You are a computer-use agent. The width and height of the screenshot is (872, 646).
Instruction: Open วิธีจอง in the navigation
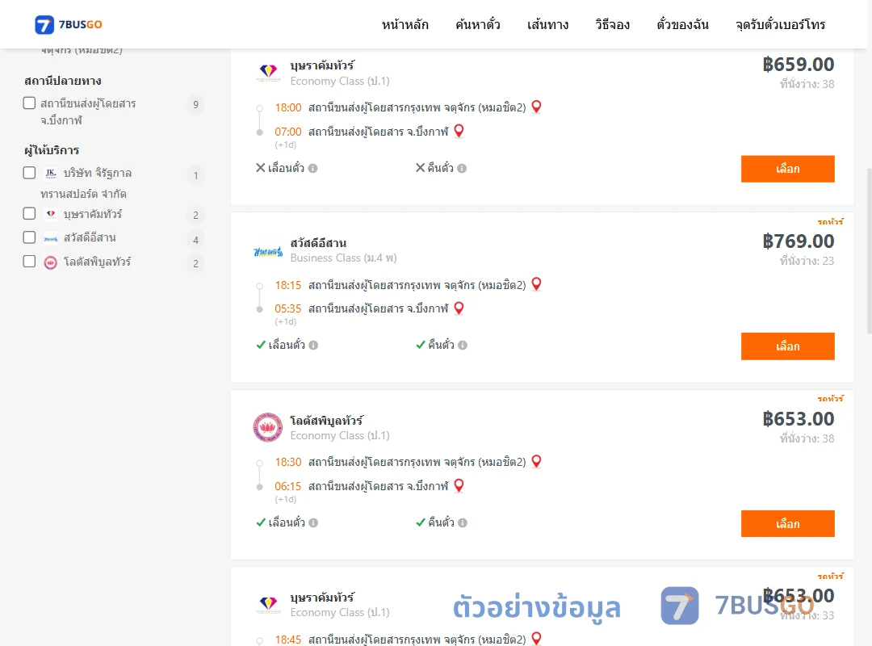pyautogui.click(x=612, y=24)
